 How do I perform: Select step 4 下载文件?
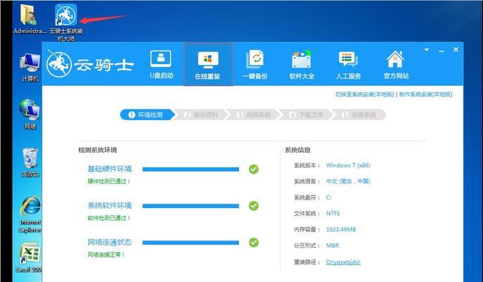(306, 115)
